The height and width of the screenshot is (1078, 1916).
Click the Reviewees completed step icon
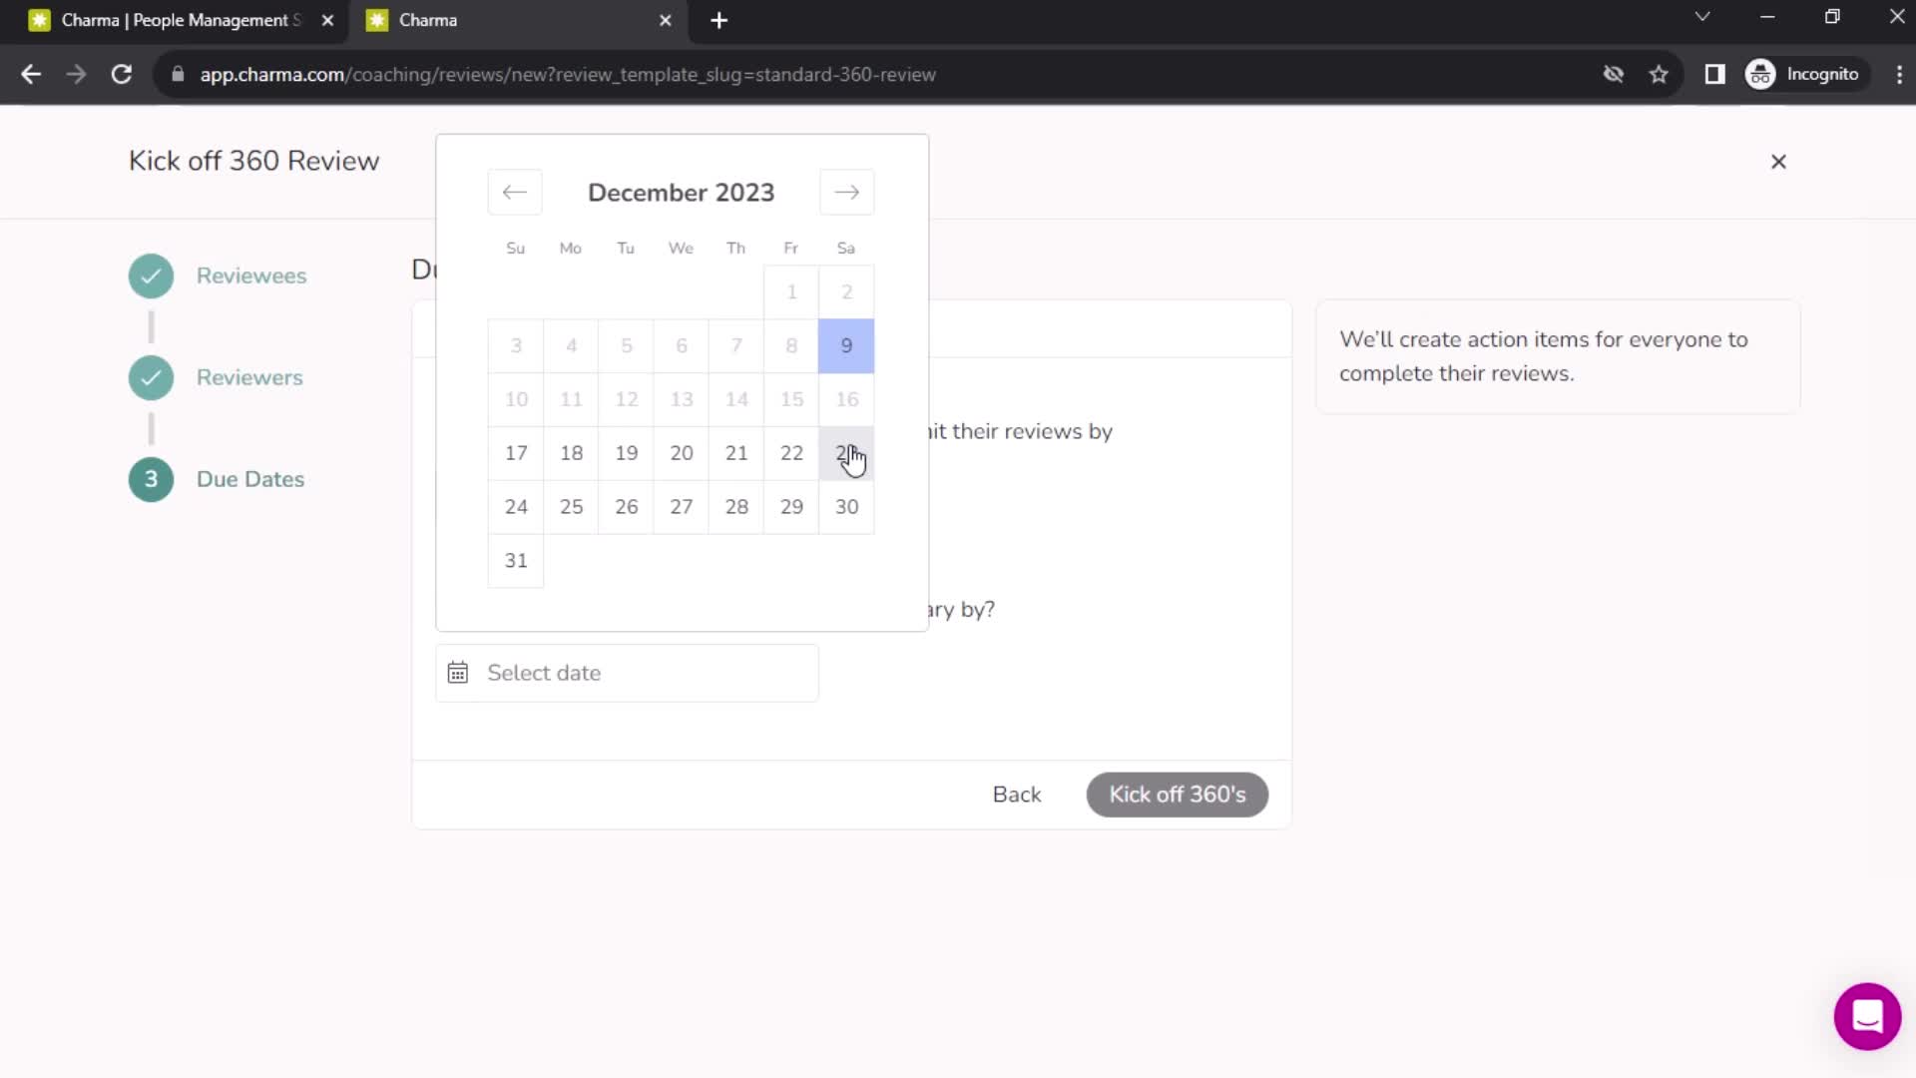[152, 275]
